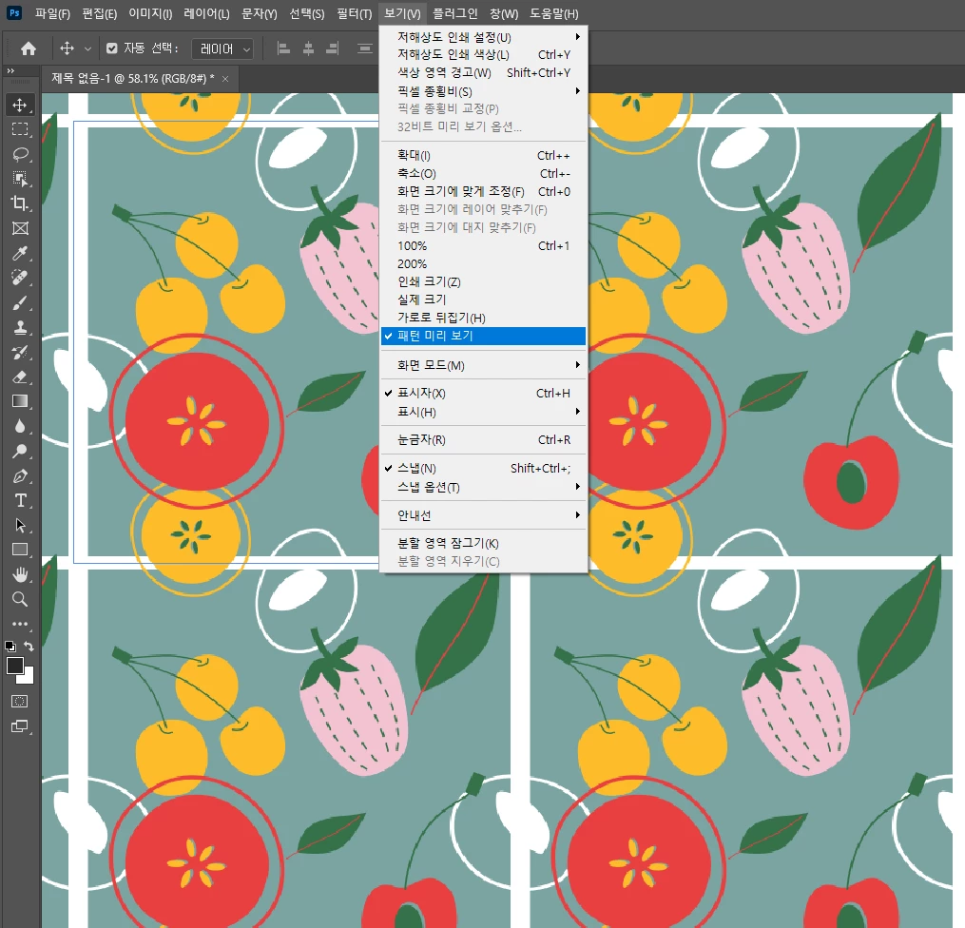The height and width of the screenshot is (928, 965).
Task: Set view zoom to 100%
Action: coord(483,245)
